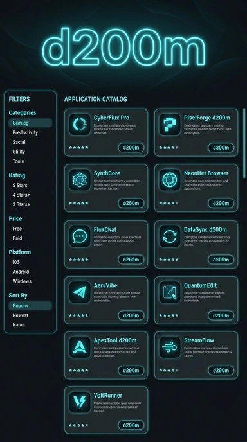Click the SynthCore price button
Image resolution: width=247 pixels, height=442 pixels.
click(131, 203)
